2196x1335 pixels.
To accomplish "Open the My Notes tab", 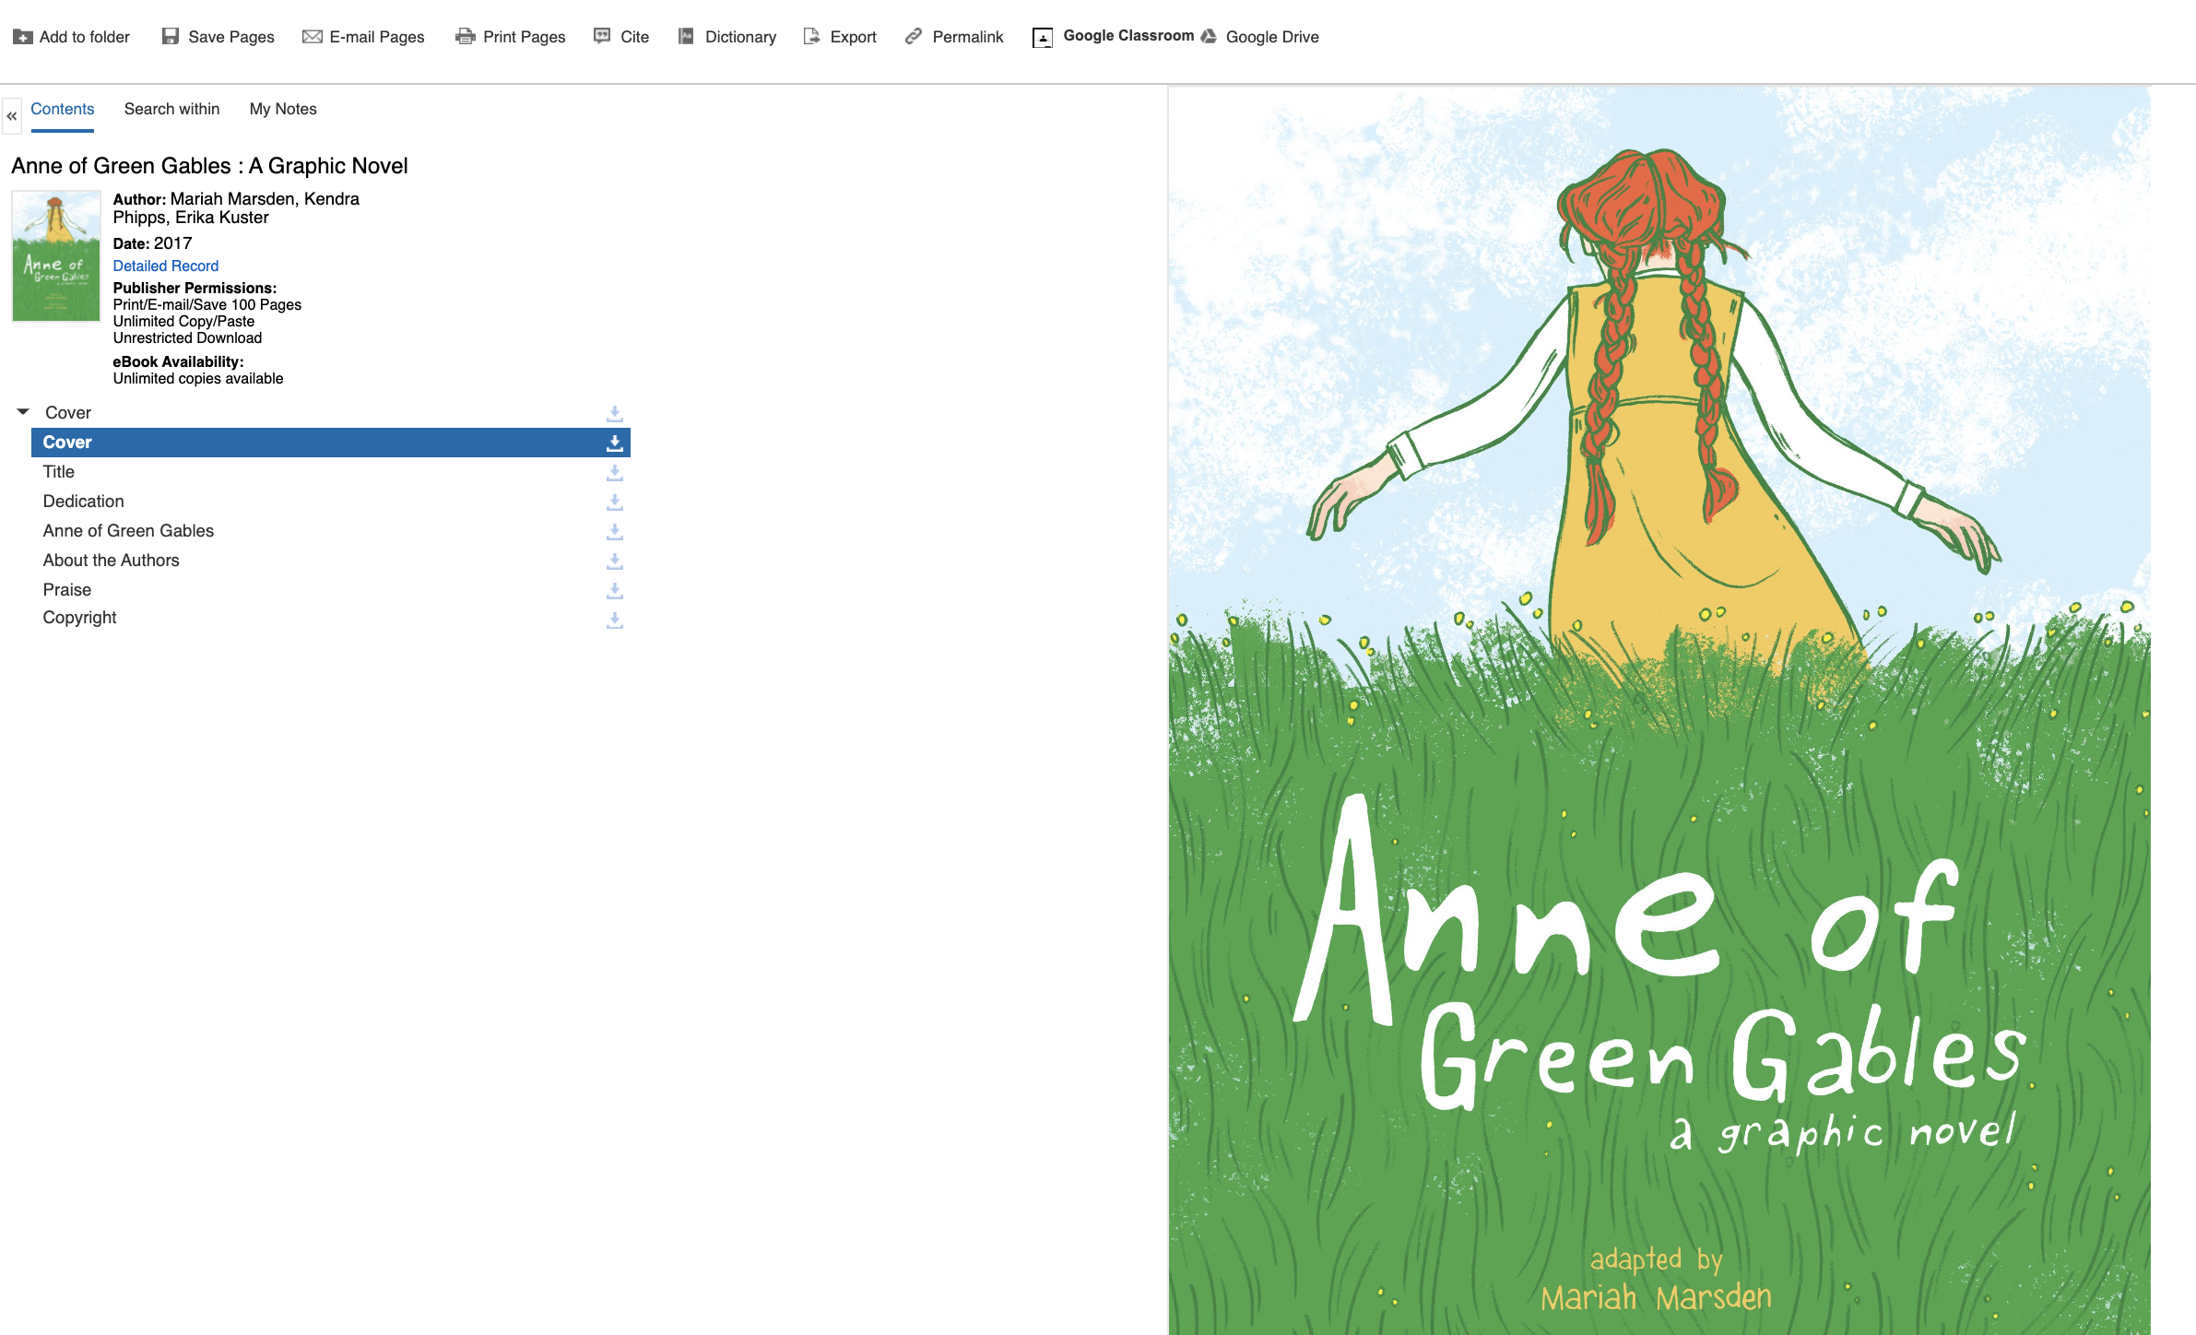I will pyautogui.click(x=283, y=109).
